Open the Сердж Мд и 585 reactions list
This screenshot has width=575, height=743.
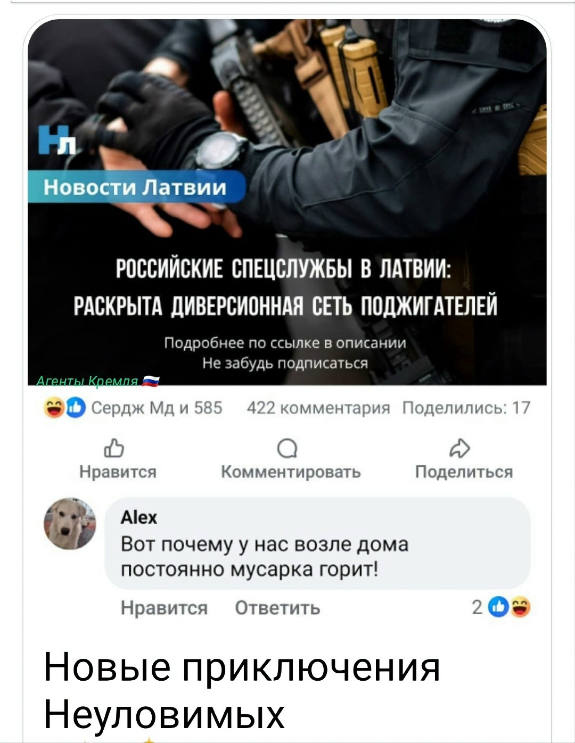[157, 408]
